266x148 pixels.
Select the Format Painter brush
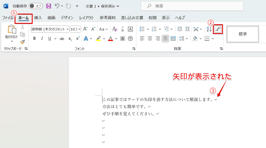point(22,42)
